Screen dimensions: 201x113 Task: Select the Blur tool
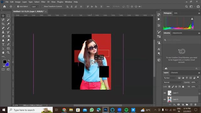coord(3,40)
